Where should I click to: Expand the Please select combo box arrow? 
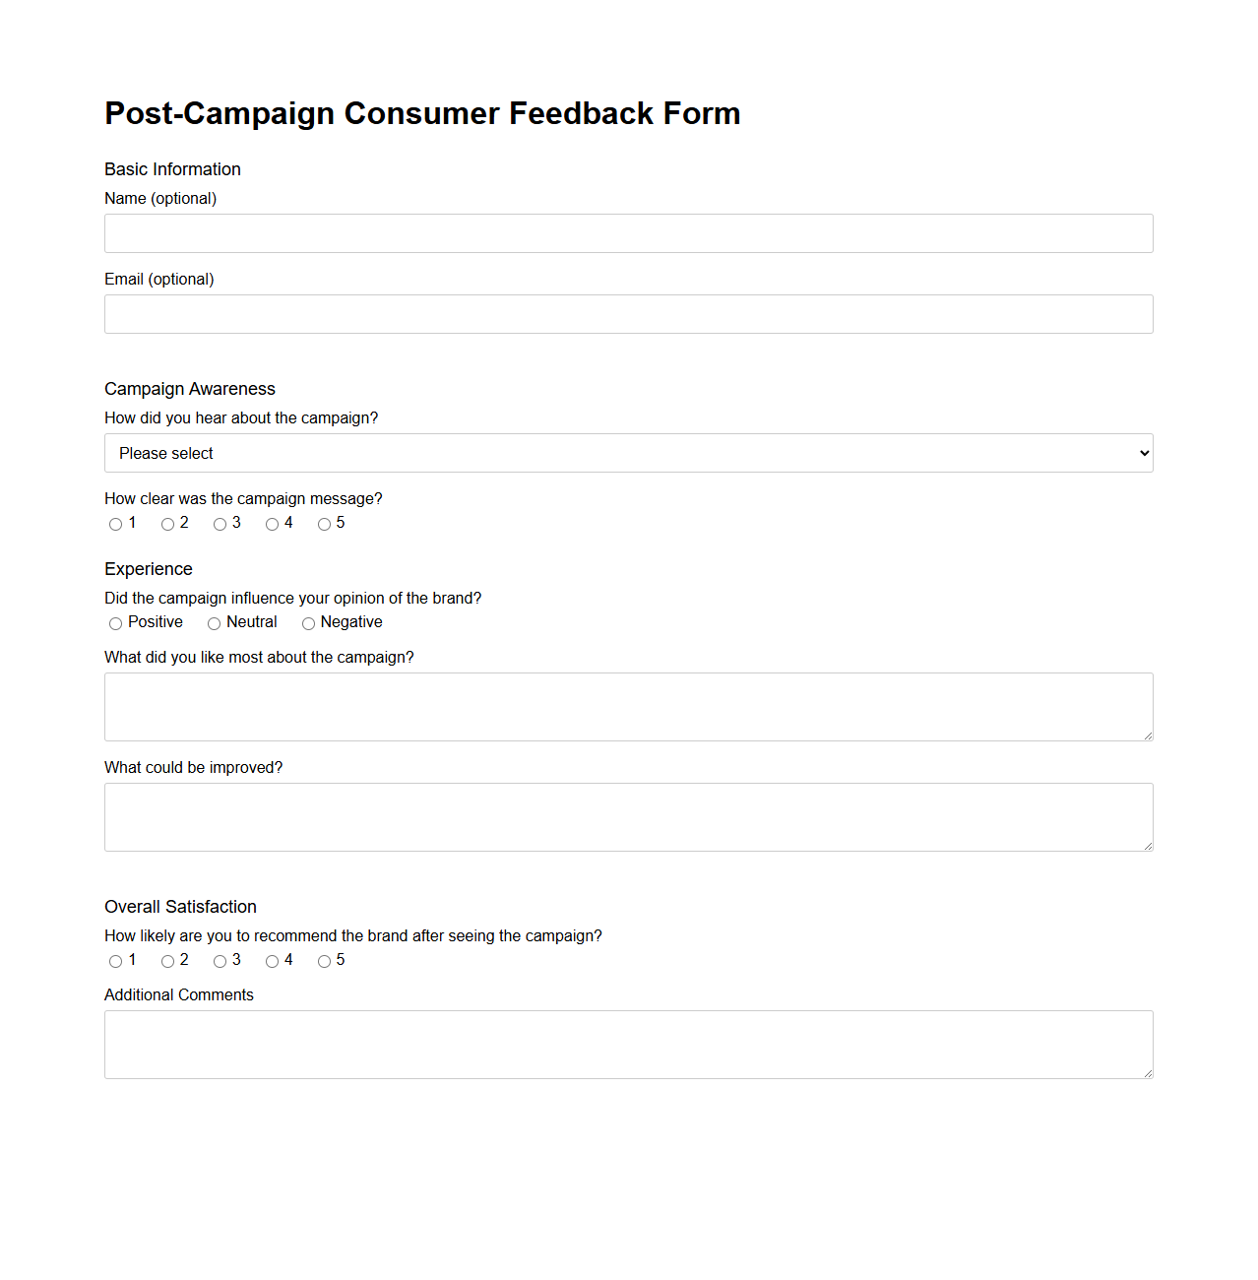(x=1140, y=453)
